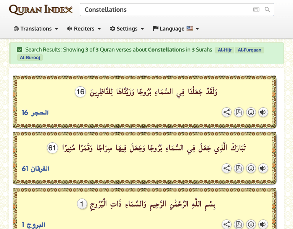
Task: Open the Reciters dropdown menu
Action: click(x=84, y=29)
